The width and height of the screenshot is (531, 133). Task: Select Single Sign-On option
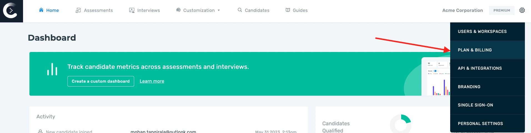[475, 105]
